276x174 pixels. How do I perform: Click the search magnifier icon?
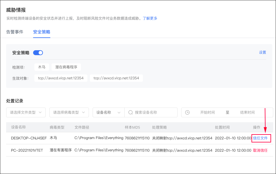(130, 112)
